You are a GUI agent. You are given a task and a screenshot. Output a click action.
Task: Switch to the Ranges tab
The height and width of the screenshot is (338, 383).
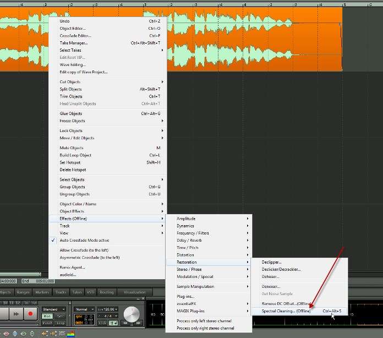click(23, 292)
